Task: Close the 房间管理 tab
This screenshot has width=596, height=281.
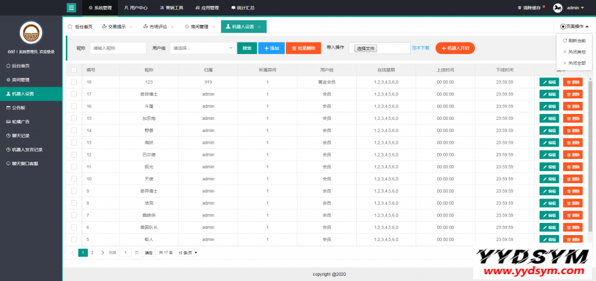Action: click(214, 27)
